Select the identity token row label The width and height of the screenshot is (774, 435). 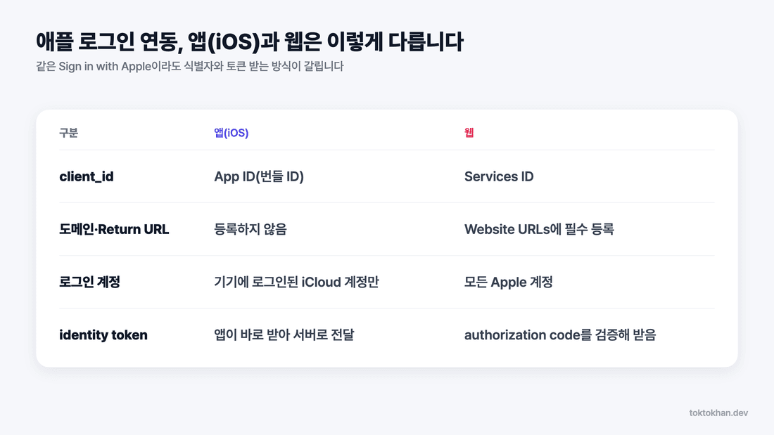point(103,335)
